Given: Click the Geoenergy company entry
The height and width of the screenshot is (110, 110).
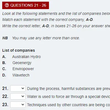Looking at the screenshot, I should pyautogui.click(x=22, y=63).
